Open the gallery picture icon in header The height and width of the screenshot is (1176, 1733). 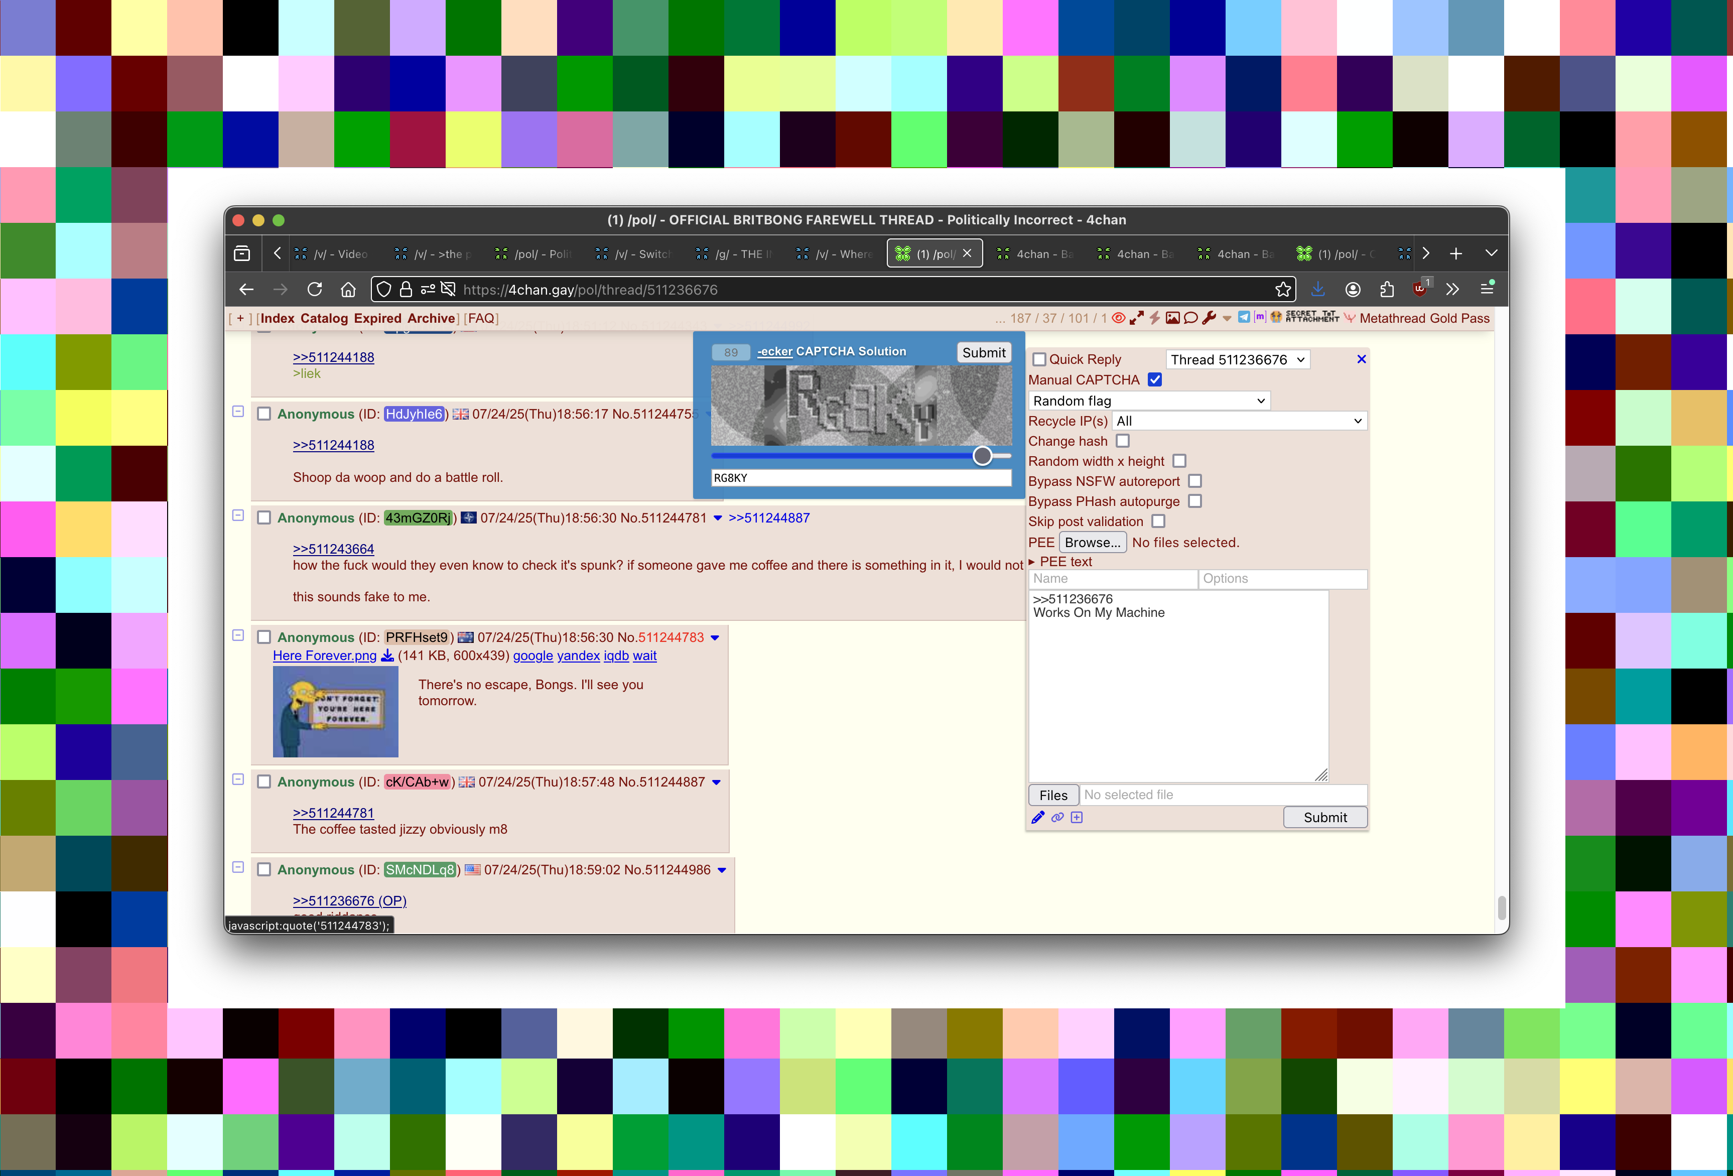[x=1172, y=318]
